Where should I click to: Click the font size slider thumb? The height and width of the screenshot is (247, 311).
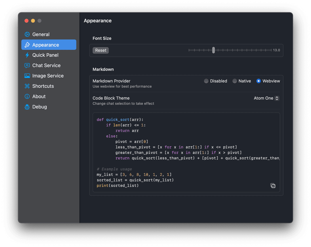[x=213, y=50]
